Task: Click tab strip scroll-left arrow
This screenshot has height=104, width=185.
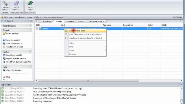Action: (x=36, y=21)
